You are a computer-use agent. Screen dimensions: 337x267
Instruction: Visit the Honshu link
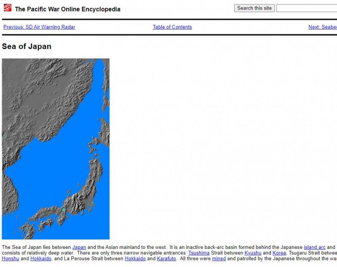[x=11, y=259]
